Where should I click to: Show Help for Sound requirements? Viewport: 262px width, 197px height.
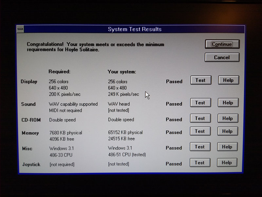[x=228, y=103]
